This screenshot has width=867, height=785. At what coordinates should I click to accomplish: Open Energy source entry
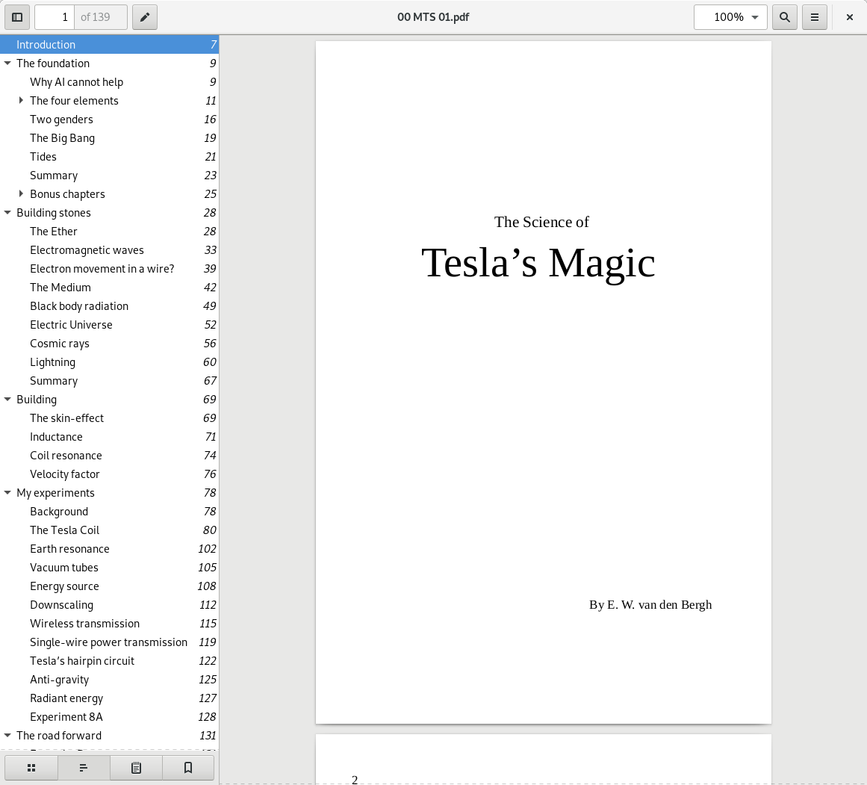[110, 586]
